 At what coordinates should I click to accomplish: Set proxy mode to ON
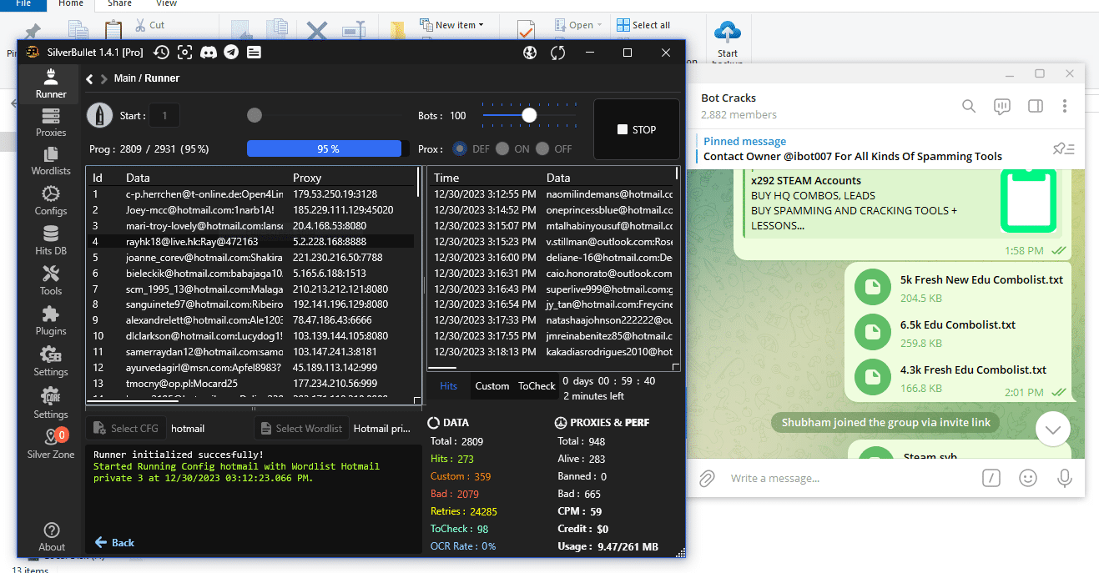[x=502, y=149]
